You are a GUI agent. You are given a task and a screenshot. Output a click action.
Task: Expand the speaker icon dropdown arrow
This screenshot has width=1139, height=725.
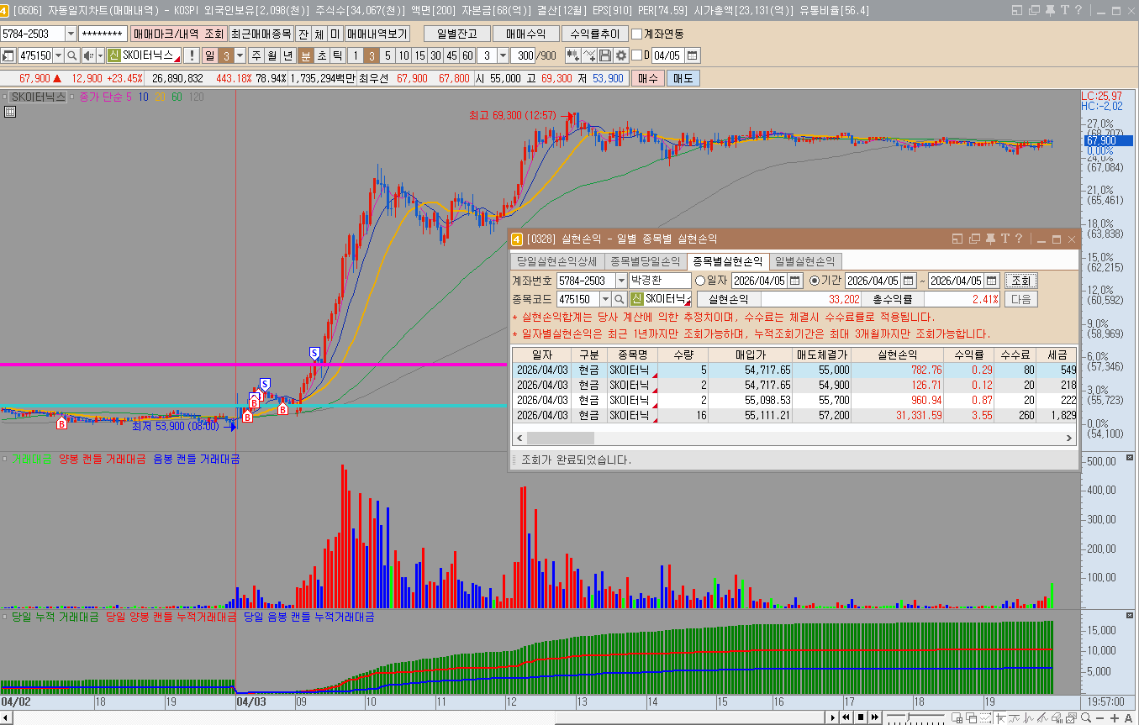[x=98, y=55]
